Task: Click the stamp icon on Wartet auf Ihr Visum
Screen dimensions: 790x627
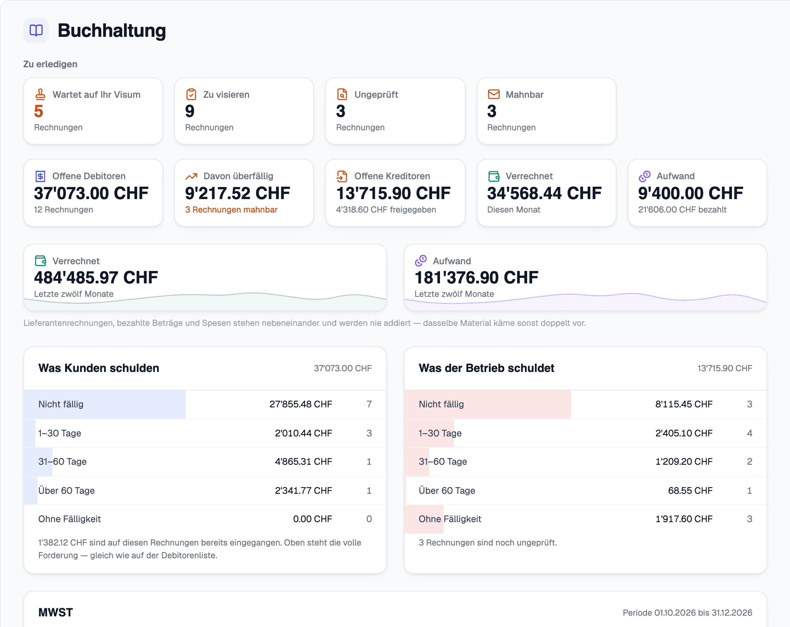Action: (40, 95)
